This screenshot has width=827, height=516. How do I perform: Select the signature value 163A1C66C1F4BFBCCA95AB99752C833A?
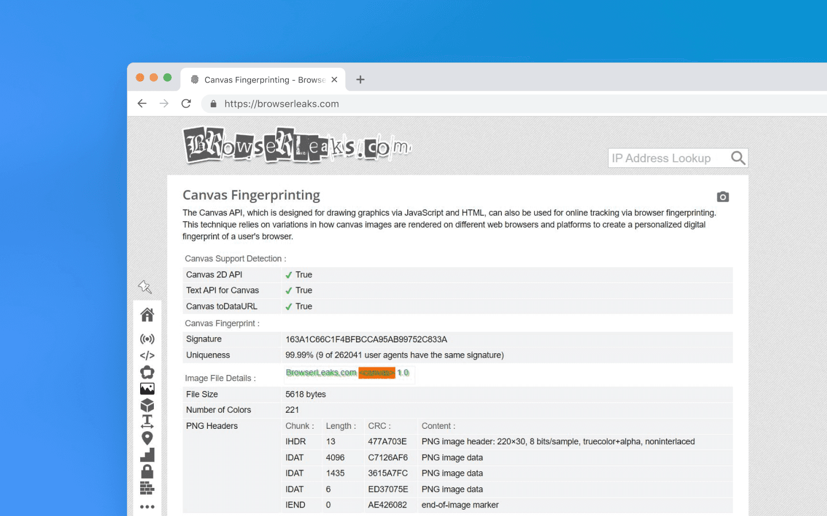[x=366, y=339]
